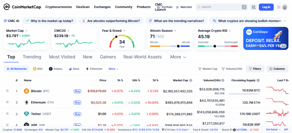Star Bitcoin to add to watchlist

pyautogui.click(x=7, y=91)
